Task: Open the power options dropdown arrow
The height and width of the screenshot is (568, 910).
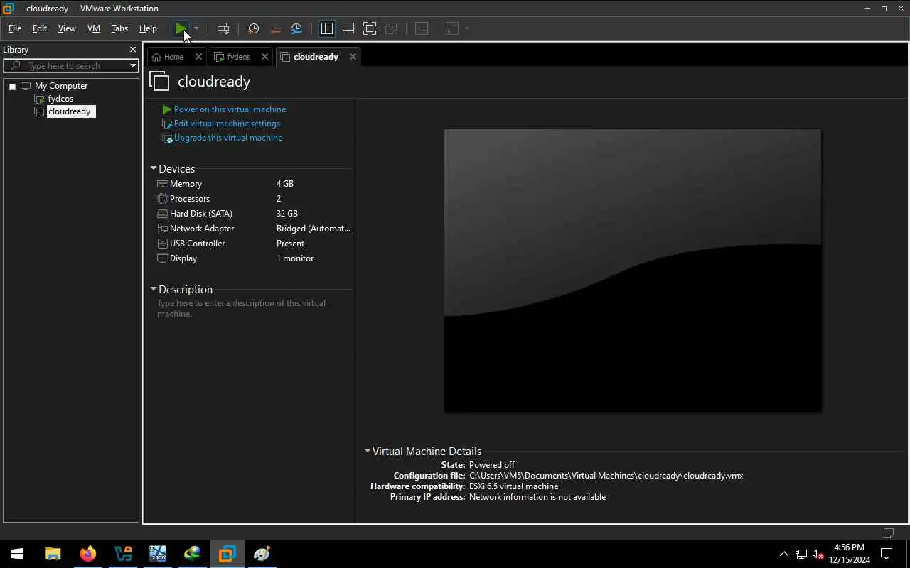Action: (196, 28)
